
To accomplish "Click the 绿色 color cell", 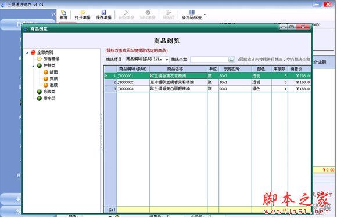I will click(261, 89).
